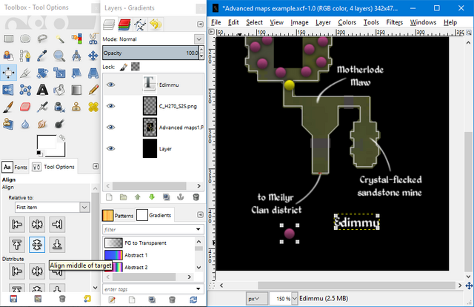Viewport: 474px width, 307px height.
Task: Click Align bottom of target
Action: pos(57,245)
